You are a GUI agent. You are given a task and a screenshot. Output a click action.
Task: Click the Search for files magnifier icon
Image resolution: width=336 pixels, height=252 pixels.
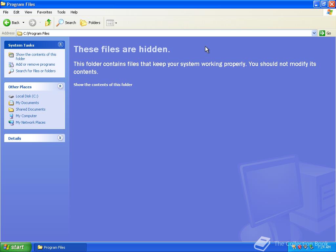coord(11,71)
